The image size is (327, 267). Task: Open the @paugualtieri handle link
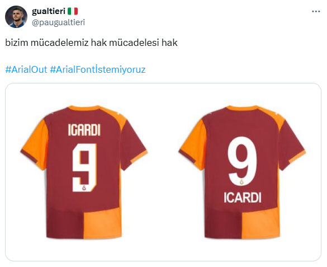tap(58, 22)
